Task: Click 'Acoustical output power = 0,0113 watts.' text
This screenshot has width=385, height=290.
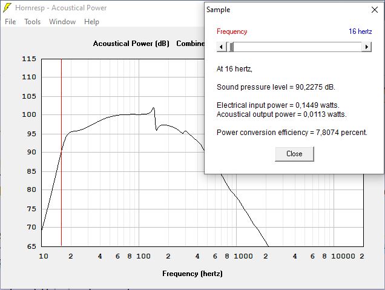Action: [x=281, y=114]
